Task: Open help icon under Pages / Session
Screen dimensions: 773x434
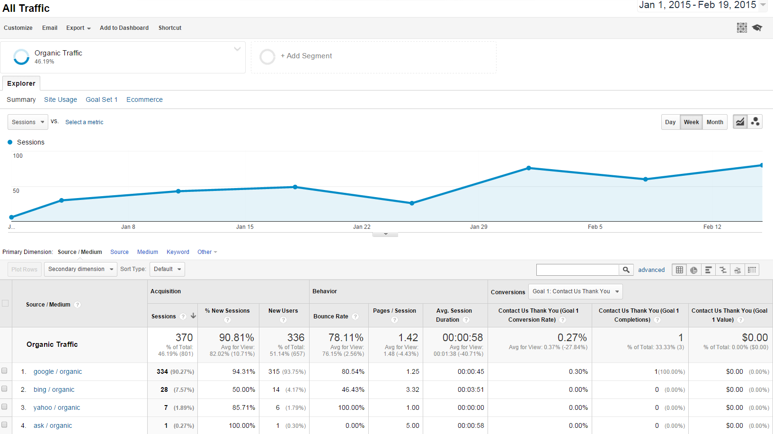Action: tap(394, 320)
